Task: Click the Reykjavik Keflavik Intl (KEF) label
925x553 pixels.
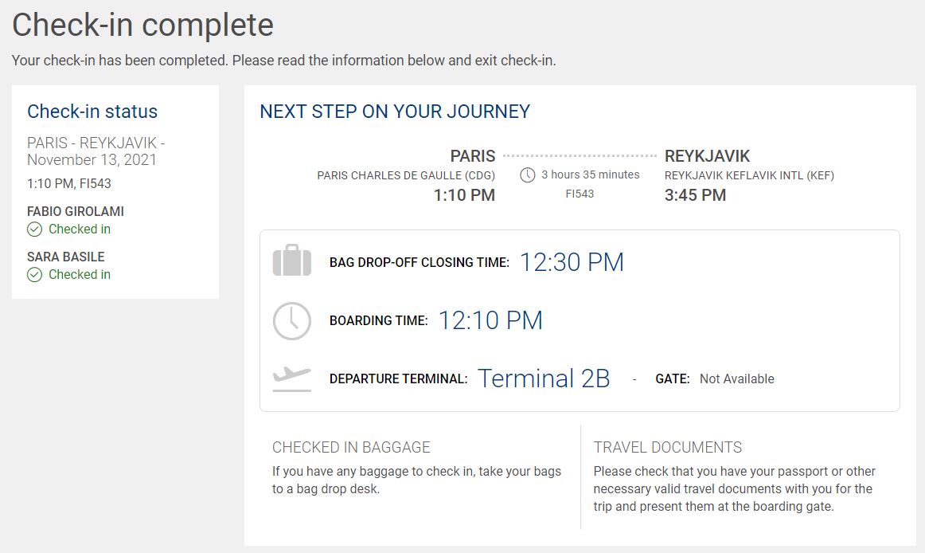Action: pyautogui.click(x=749, y=175)
